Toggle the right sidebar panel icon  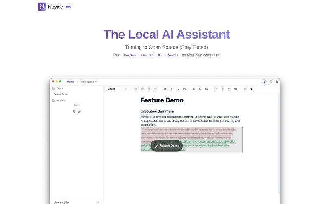coord(271,82)
